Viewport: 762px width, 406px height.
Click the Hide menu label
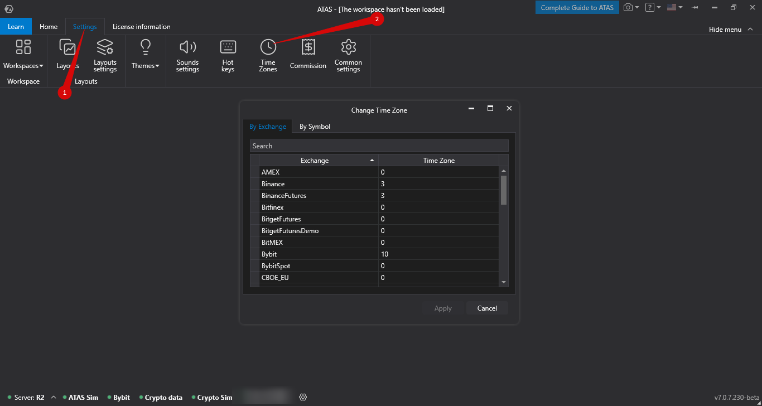[x=725, y=29]
